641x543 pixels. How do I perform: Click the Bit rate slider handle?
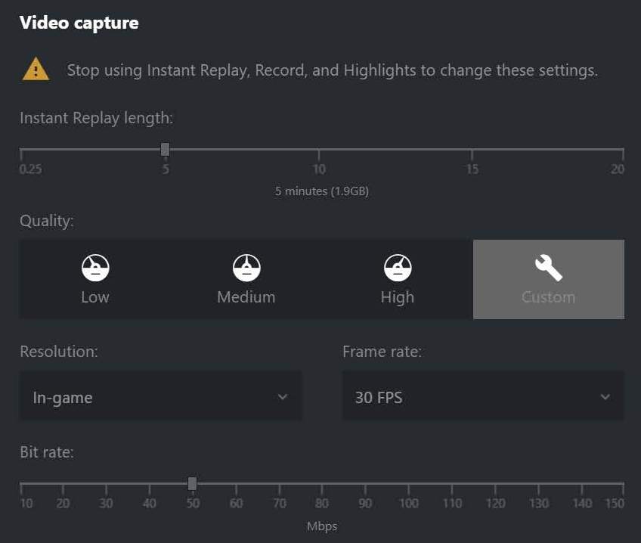point(192,483)
